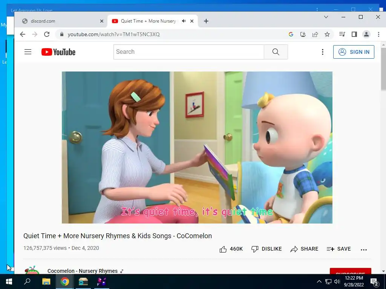The image size is (386, 289).
Task: Open the Chrome profile avatar
Action: coord(366,34)
